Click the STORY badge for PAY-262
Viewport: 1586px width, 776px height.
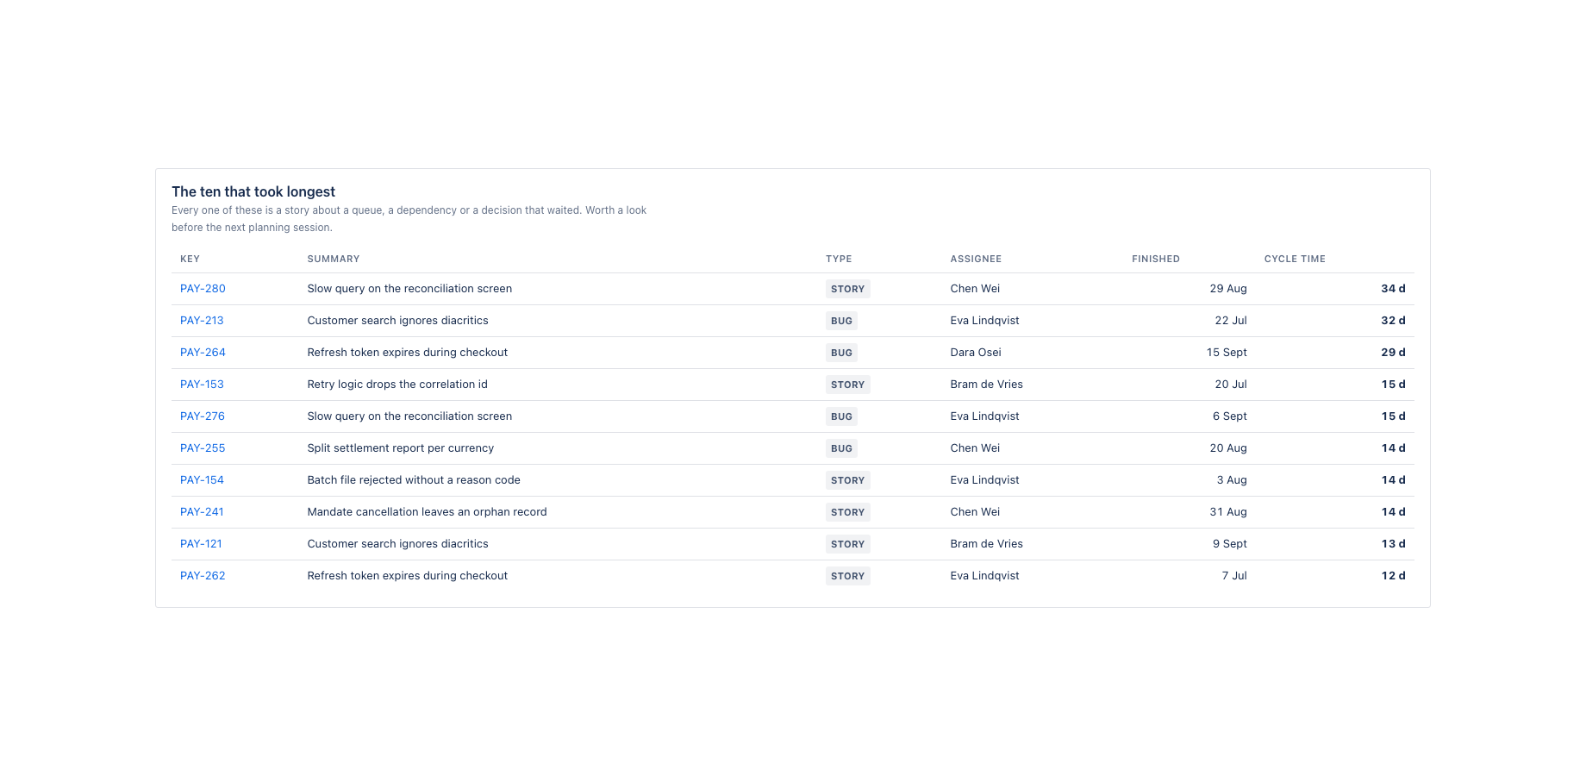pyautogui.click(x=848, y=576)
